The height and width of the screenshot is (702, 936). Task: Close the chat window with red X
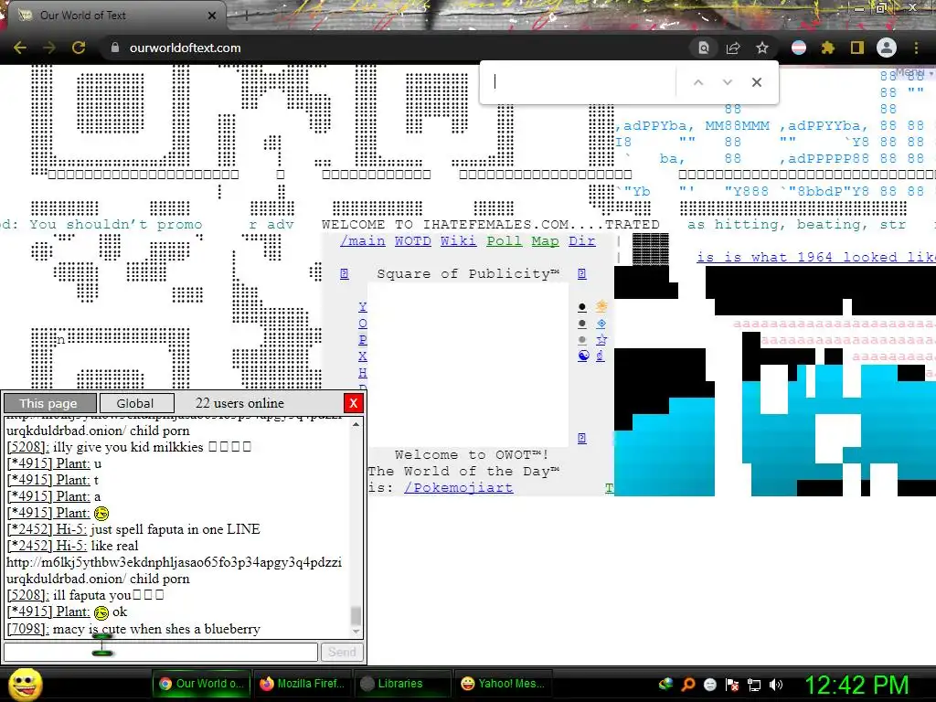(354, 403)
